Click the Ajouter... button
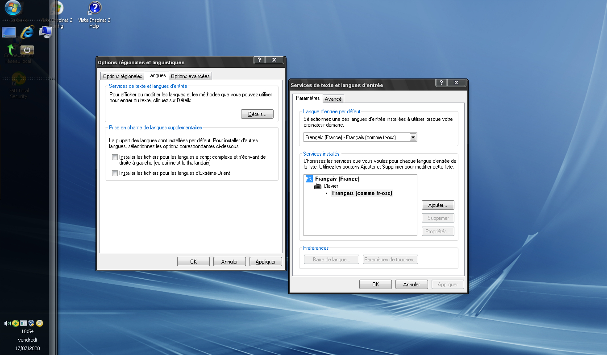The width and height of the screenshot is (607, 355). (437, 205)
